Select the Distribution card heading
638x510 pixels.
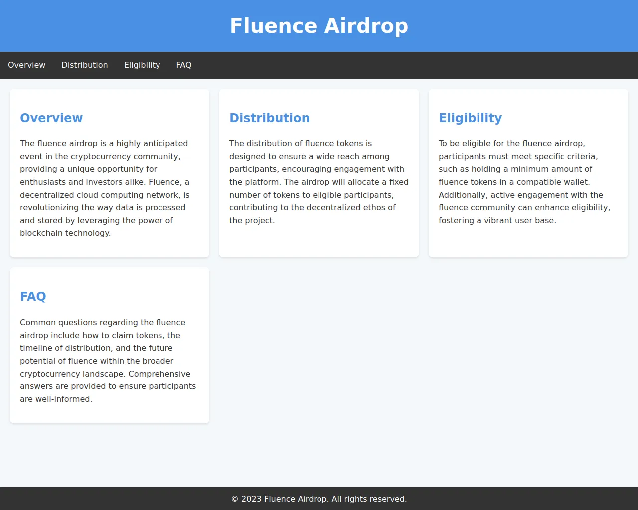pos(269,118)
